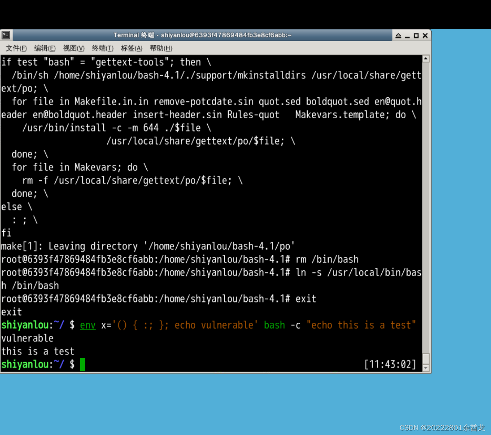This screenshot has height=435, width=491.
Task: Click the 'if test "bash"' first line
Action: 106,62
